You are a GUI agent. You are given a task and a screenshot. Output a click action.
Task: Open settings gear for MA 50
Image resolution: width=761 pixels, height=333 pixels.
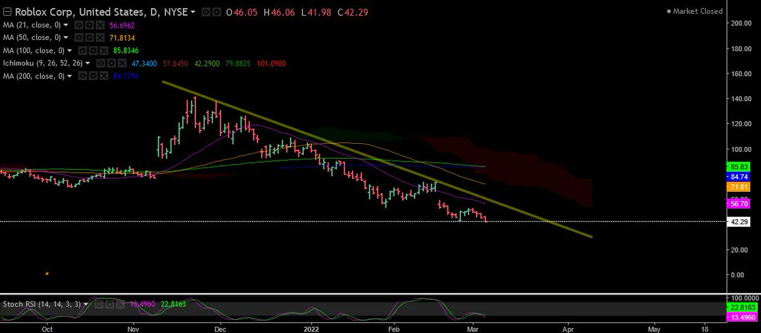89,38
